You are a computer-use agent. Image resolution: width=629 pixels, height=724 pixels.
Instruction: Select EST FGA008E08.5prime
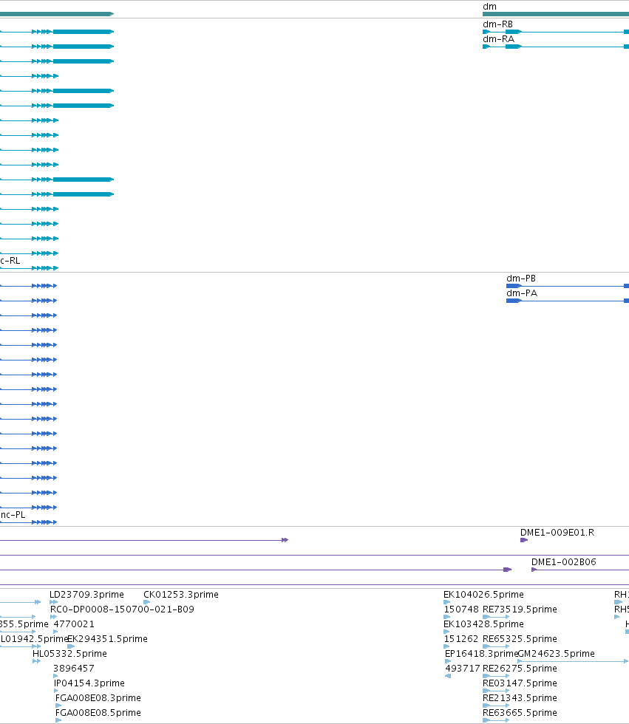(98, 712)
